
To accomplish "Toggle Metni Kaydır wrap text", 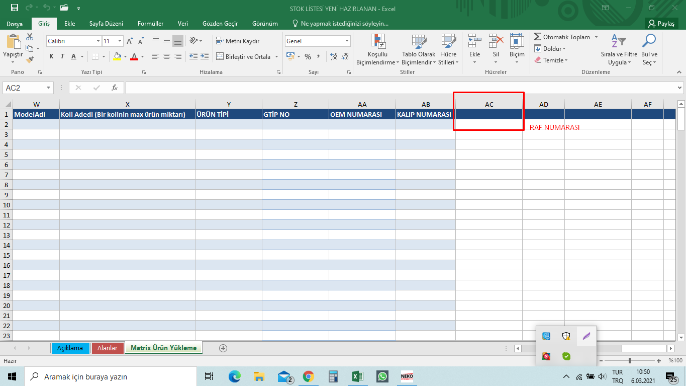I will [238, 41].
